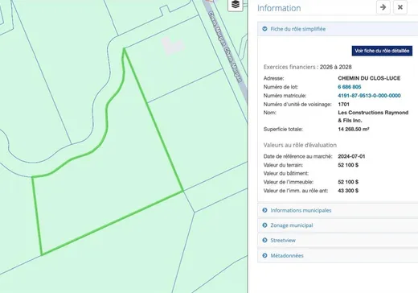The width and height of the screenshot is (418, 293).
Task: Close the Information panel with X button
Action: point(400,7)
